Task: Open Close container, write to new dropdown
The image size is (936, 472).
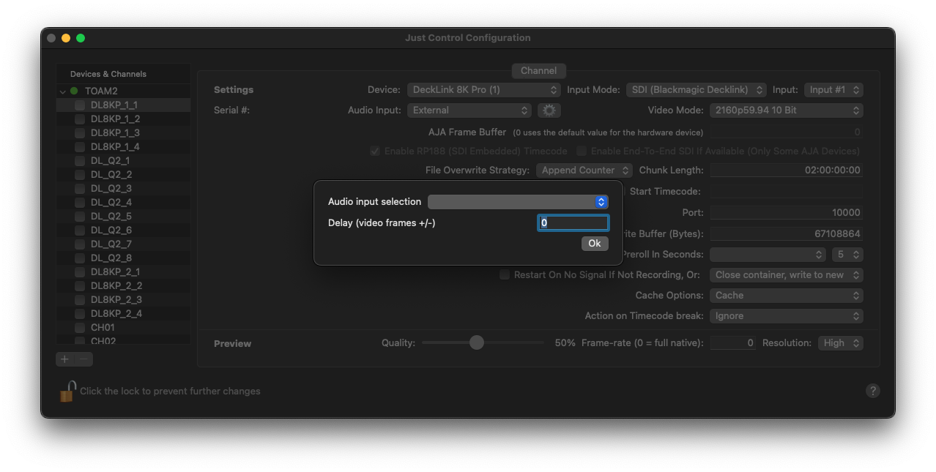Action: point(787,275)
